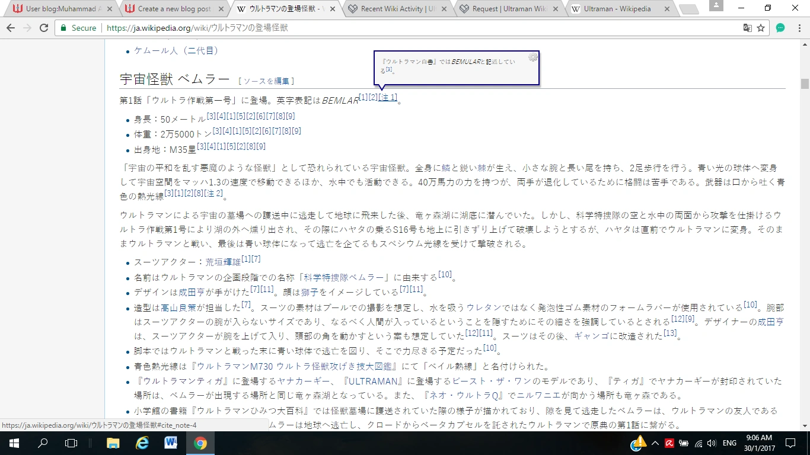Click the ソースを編集 edit source link
Screen dimensions: 810x455
point(266,81)
